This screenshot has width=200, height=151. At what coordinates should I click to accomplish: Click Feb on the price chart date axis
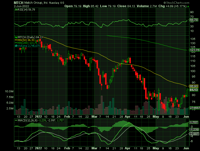point(67,117)
